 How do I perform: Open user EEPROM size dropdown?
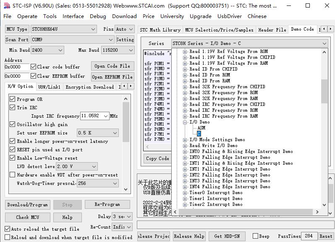[x=98, y=133]
